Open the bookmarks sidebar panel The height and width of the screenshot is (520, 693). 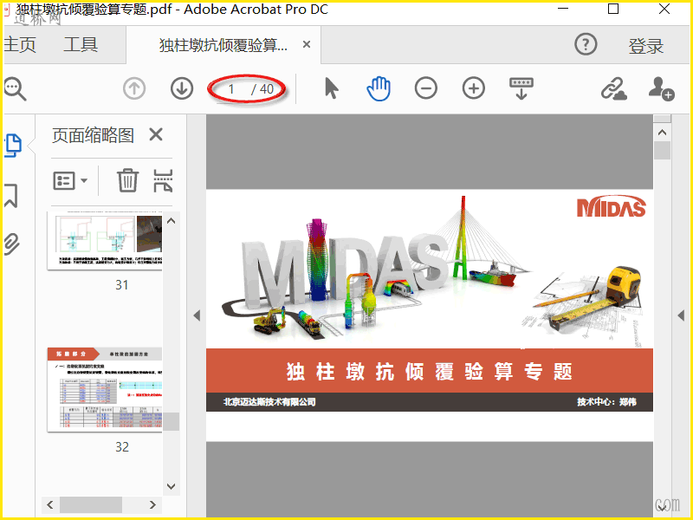pyautogui.click(x=11, y=196)
